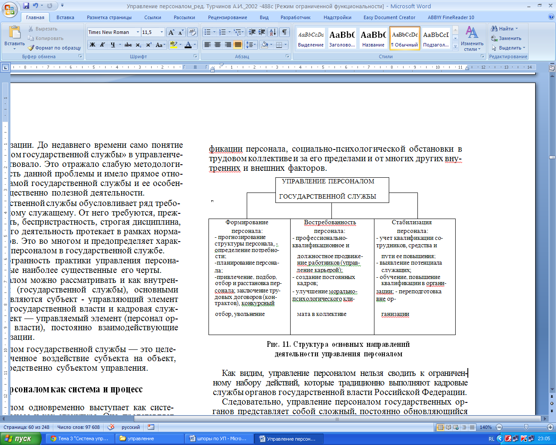
Task: Open Change Case (Aa) dropdown
Action: point(160,45)
